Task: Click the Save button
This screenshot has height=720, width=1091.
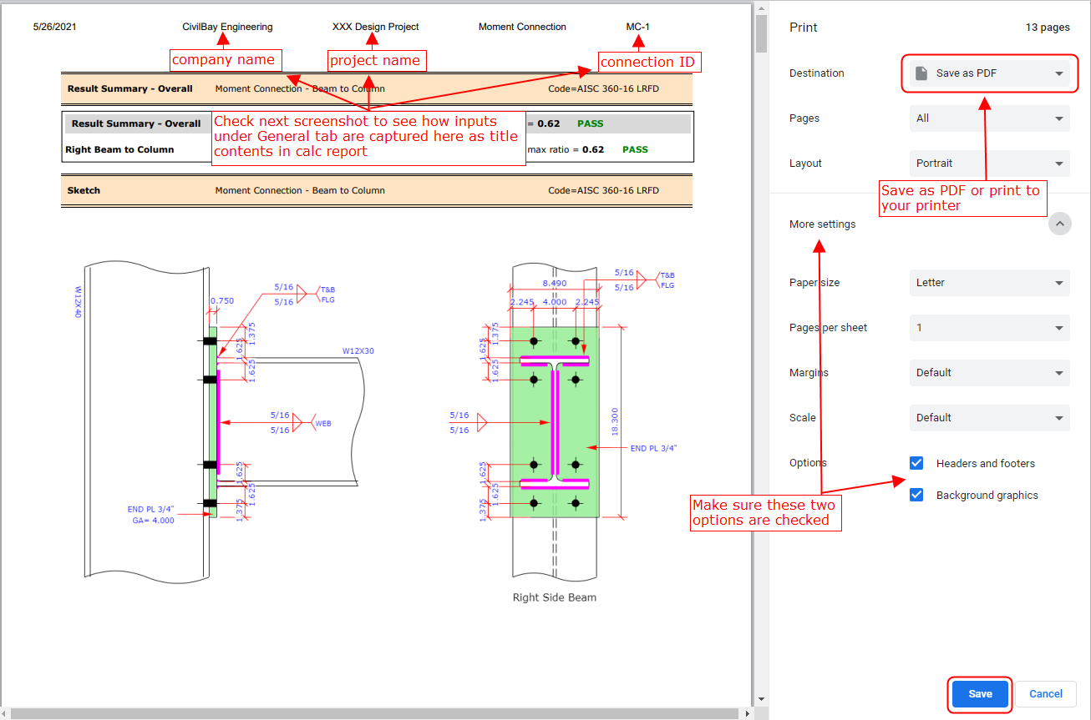Action: click(x=980, y=694)
